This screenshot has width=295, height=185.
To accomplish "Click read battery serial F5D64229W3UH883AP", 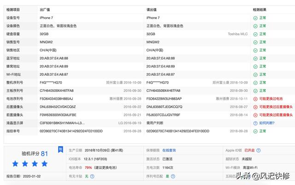I will click(164, 99).
